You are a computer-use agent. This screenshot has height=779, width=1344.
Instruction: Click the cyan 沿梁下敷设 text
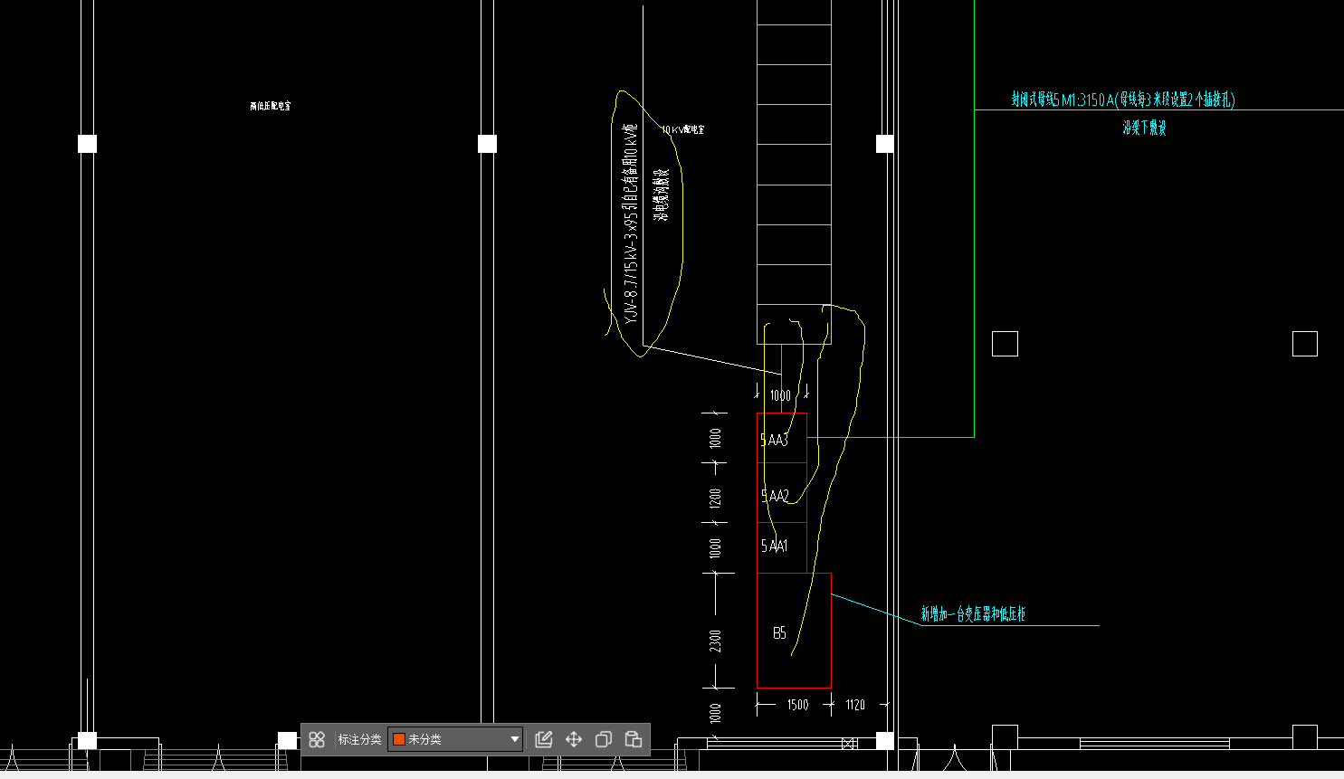[x=1144, y=128]
